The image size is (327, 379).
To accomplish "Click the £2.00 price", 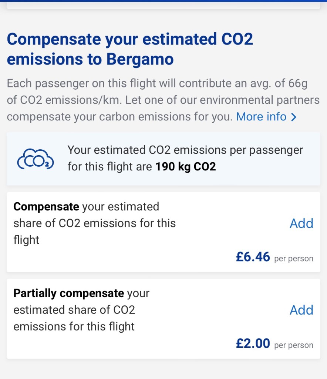I will (253, 343).
